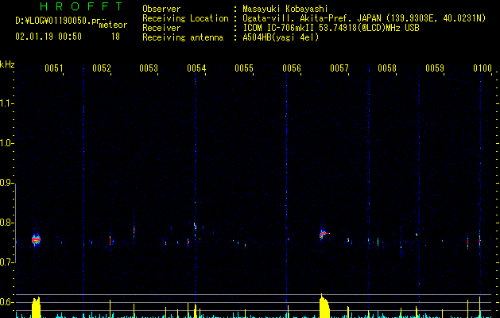This screenshot has height=318, width=500.
Task: Click the 'Receiving Location' label
Action: tap(185, 18)
